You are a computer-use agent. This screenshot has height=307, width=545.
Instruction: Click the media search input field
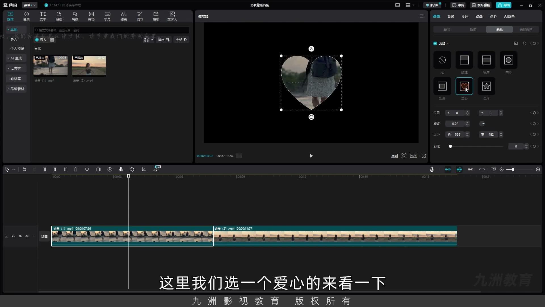(111, 30)
